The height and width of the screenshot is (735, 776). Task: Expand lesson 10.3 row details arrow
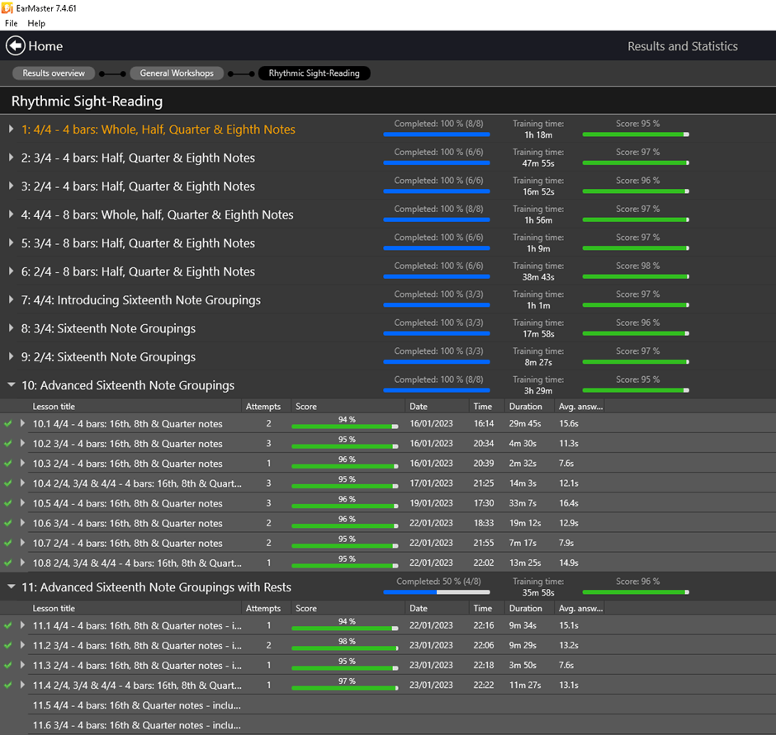tap(23, 464)
